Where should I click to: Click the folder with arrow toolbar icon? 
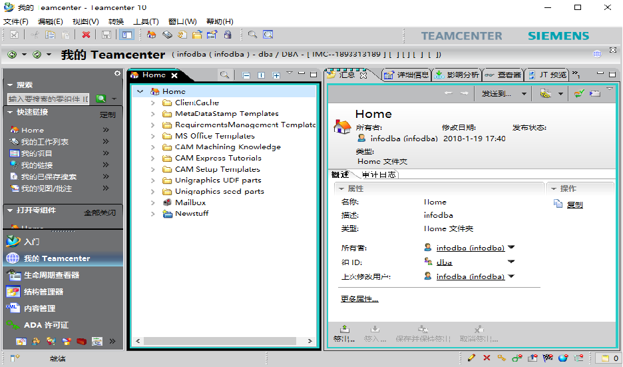(x=197, y=35)
